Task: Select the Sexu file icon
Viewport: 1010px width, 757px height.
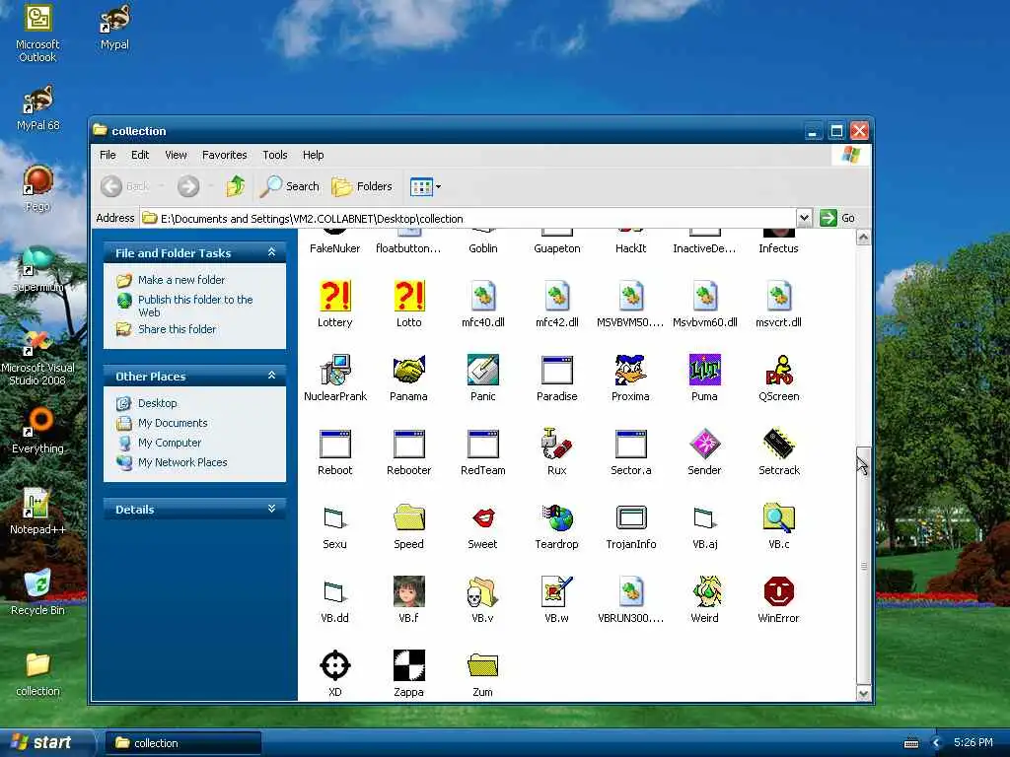Action: [x=335, y=518]
